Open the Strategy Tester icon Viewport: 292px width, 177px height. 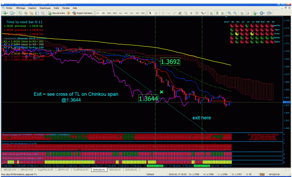[43, 13]
